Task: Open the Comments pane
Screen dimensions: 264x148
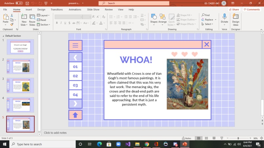Action: click(252, 9)
